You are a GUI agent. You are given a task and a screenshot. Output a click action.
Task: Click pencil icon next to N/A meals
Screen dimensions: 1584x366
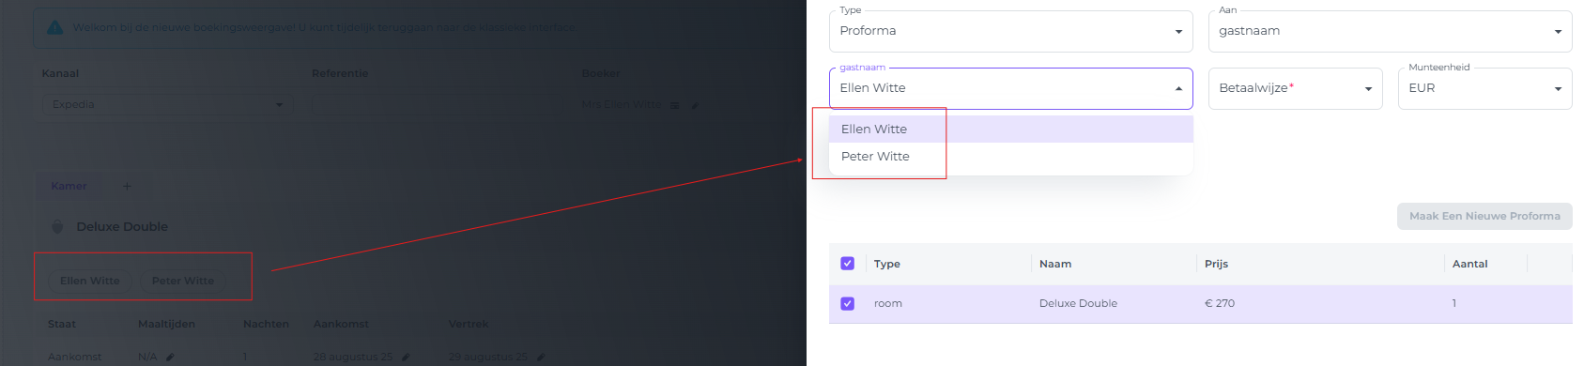tap(170, 357)
